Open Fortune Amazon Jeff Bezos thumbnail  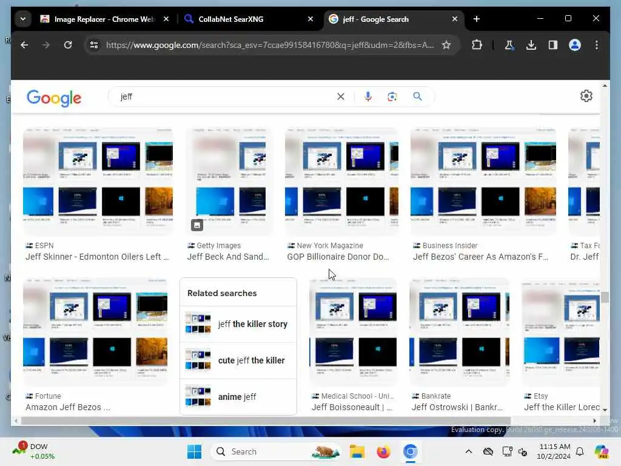click(95, 332)
